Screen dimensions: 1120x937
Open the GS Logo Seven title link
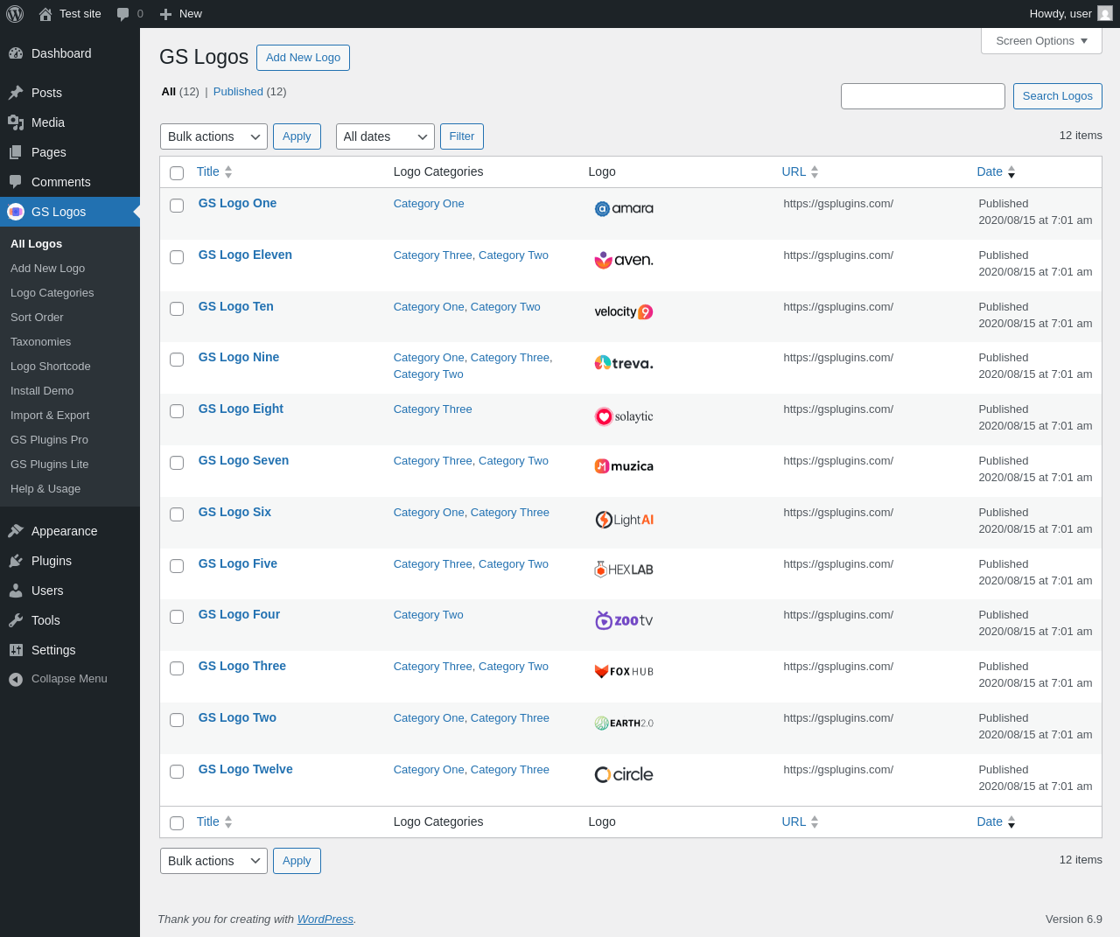tap(243, 460)
